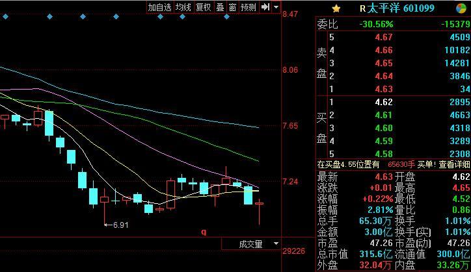
Task: Click the 29226 volume axis label
Action: click(x=294, y=251)
